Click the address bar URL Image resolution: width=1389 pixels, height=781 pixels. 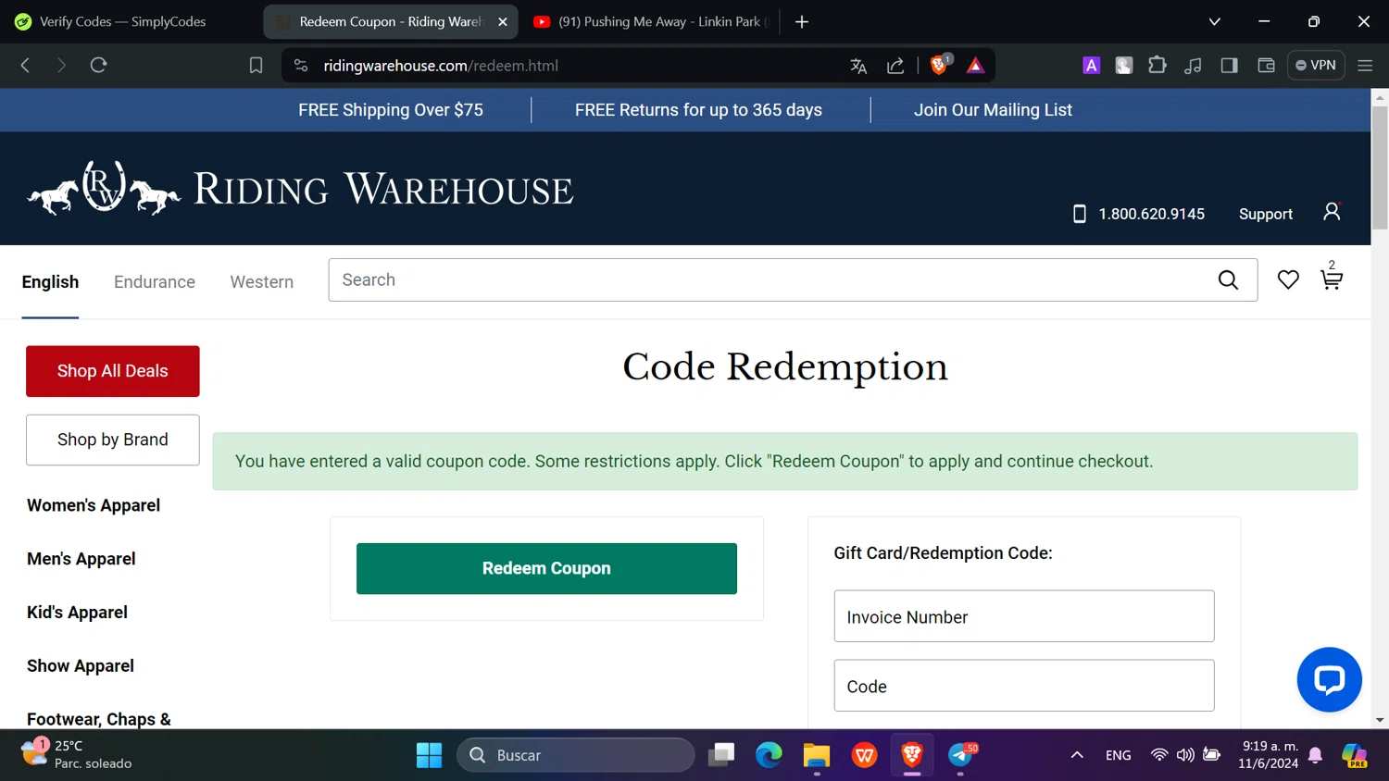tap(441, 66)
